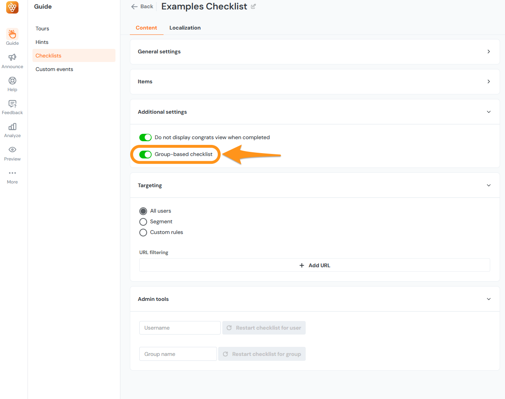Click the app logo in top-left corner

point(12,7)
